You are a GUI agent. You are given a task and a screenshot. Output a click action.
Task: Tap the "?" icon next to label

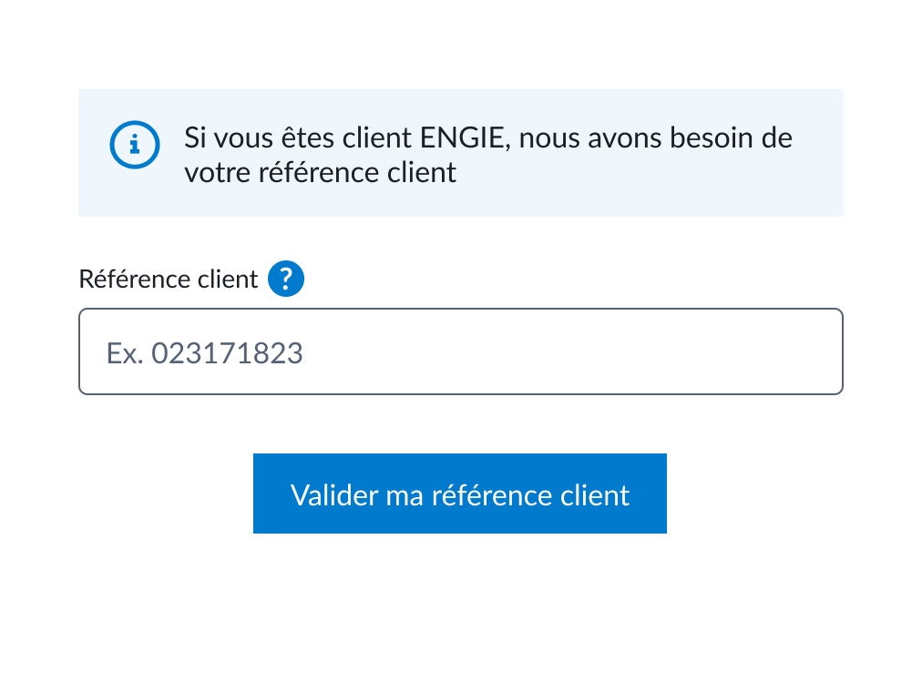[x=286, y=279]
